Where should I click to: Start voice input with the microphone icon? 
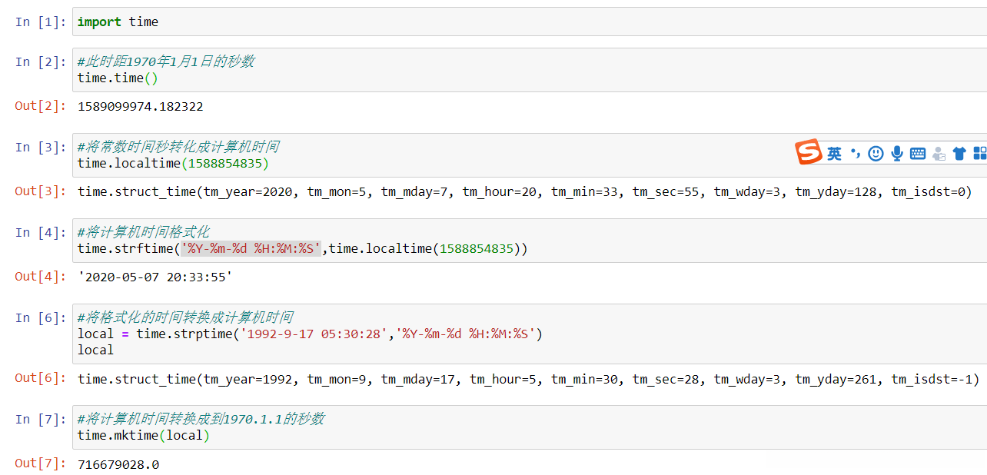pos(896,154)
